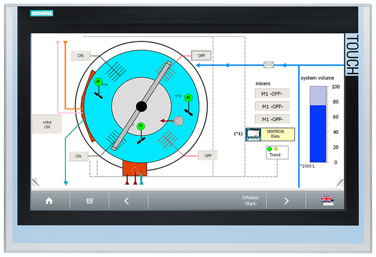Navigate to next screen with right chevron

(286, 201)
